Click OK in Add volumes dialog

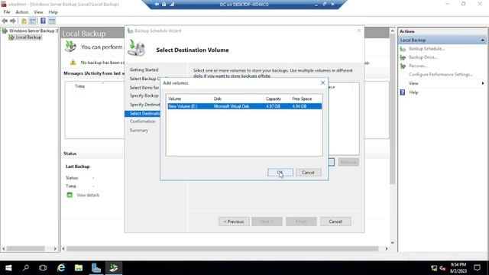[x=280, y=172]
